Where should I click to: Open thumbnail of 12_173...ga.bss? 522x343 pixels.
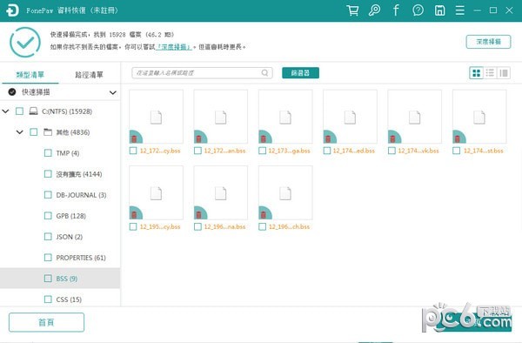point(285,117)
